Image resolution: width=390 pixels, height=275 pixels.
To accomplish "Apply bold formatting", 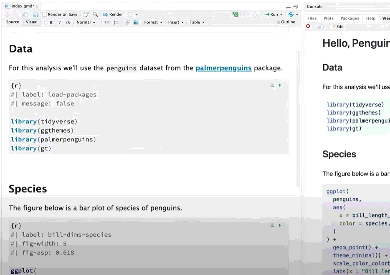I will (x=51, y=22).
